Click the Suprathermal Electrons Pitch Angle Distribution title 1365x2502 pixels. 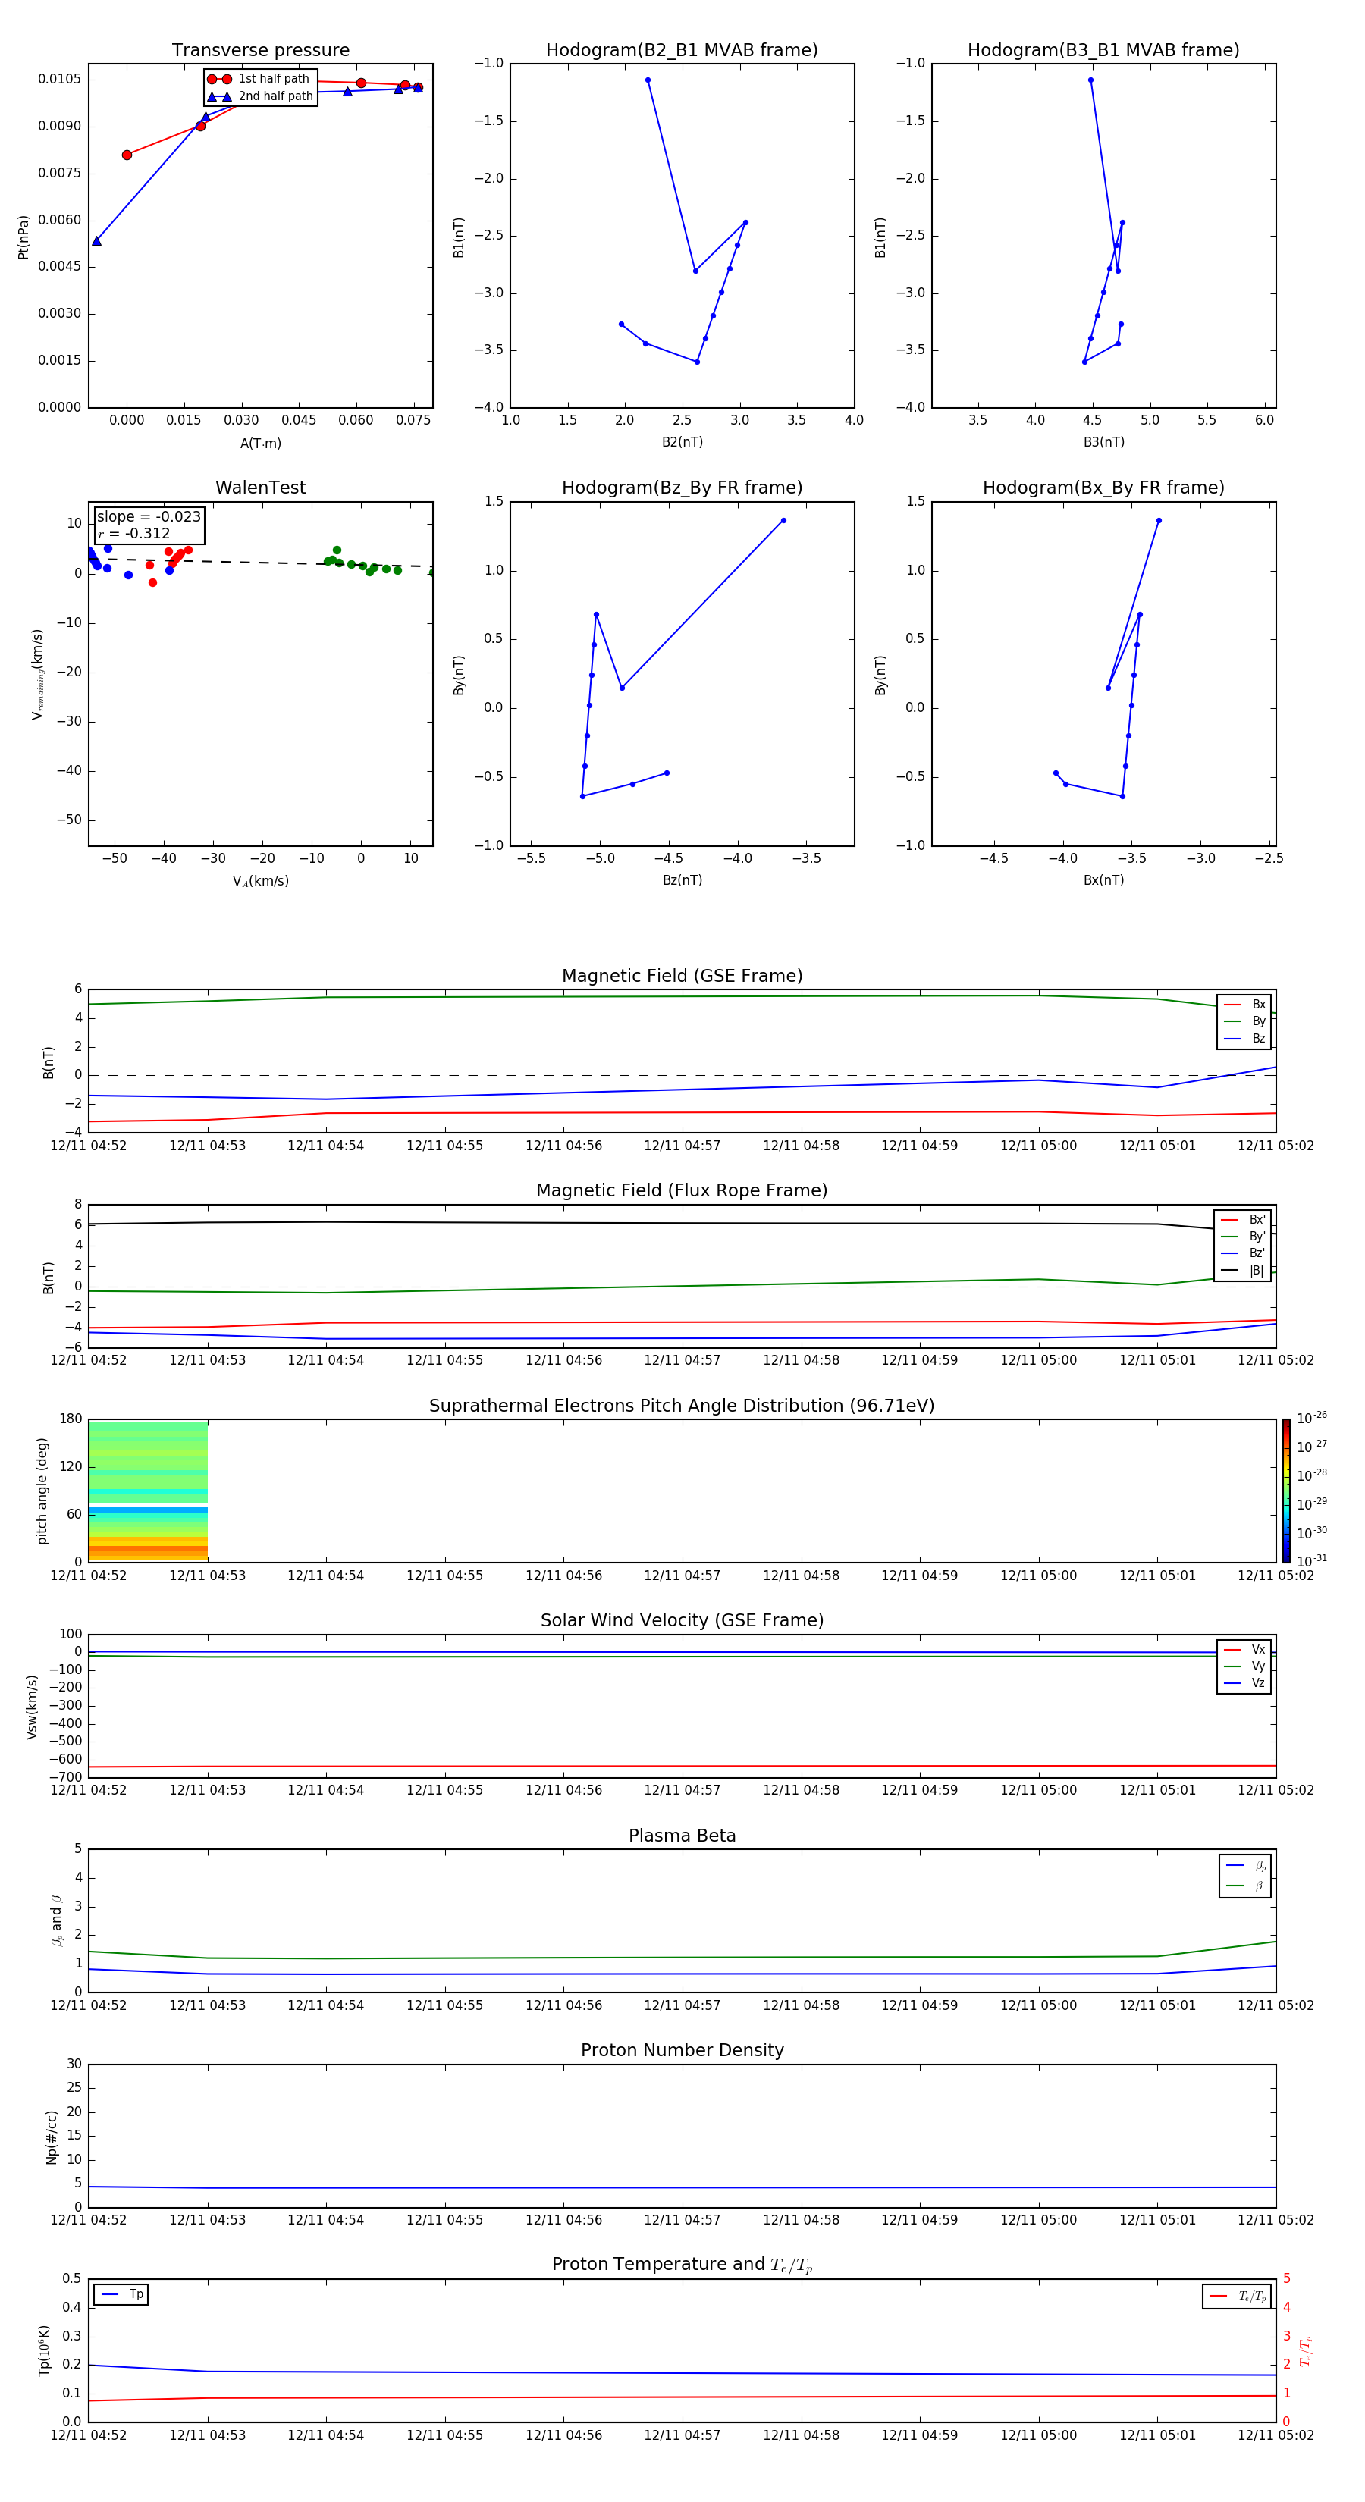pos(682,1406)
